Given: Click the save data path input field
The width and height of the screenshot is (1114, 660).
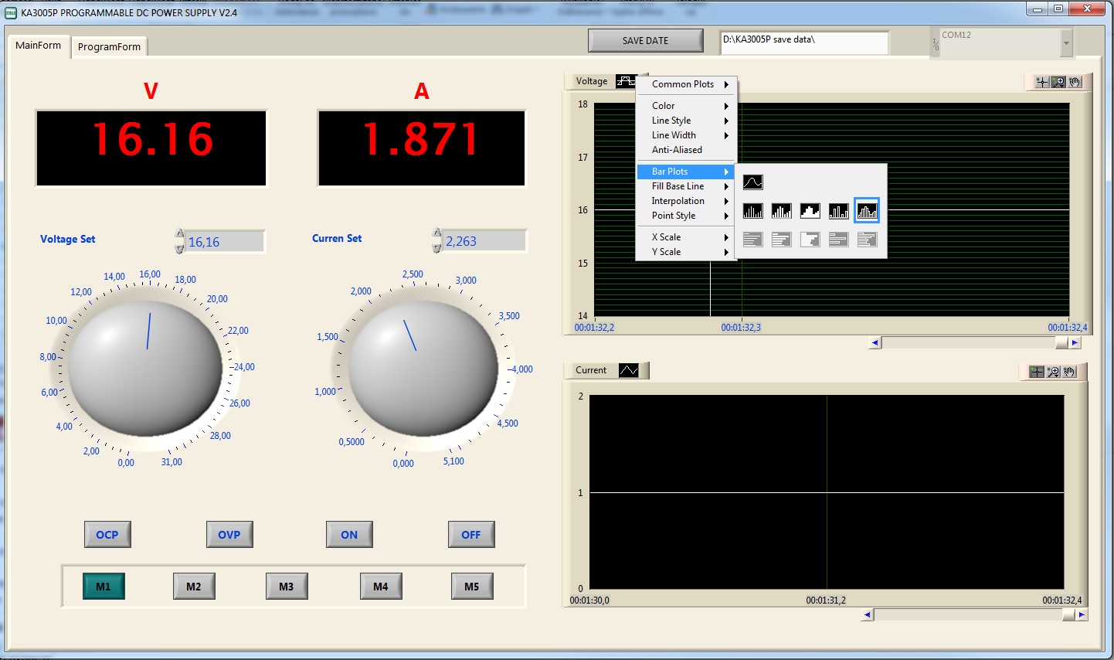Looking at the screenshot, I should coord(803,43).
